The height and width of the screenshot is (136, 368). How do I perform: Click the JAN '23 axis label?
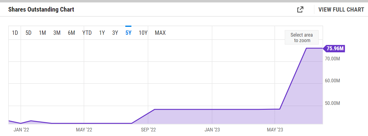click(x=212, y=130)
